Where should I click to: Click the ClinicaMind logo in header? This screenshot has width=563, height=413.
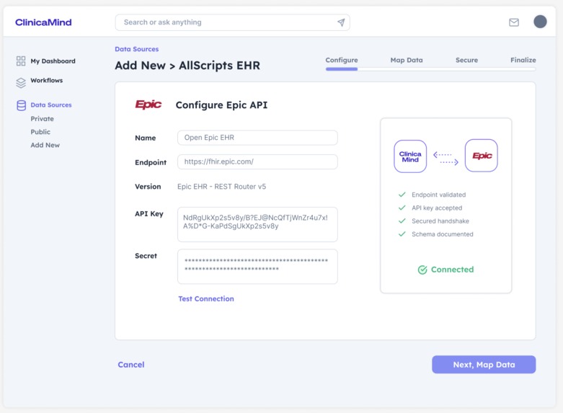pos(43,22)
